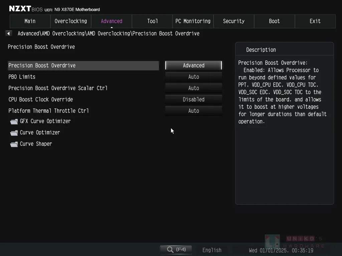Click the breadcrumb path text

(x=109, y=34)
